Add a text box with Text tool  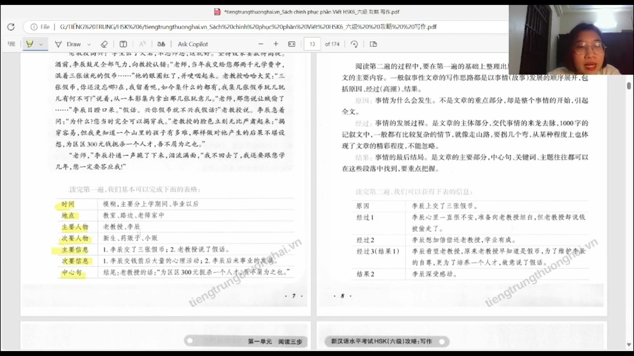(x=123, y=44)
